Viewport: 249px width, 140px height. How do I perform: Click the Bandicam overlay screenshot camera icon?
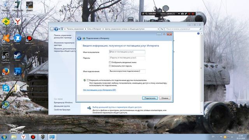point(182,14)
